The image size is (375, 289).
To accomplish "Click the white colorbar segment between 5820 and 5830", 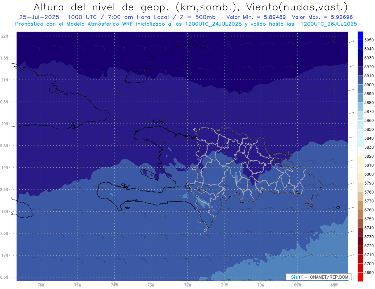I will click(x=360, y=152).
